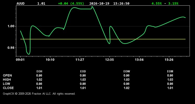Select the date 2026-10-19
The width and height of the screenshot is (195, 104).
pyautogui.click(x=99, y=3)
